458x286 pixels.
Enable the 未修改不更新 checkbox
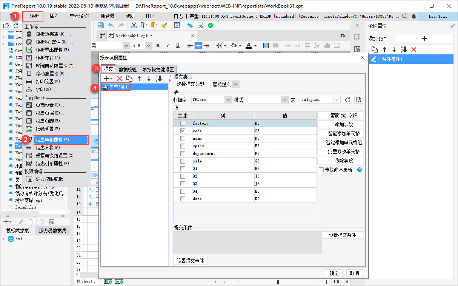(x=321, y=170)
